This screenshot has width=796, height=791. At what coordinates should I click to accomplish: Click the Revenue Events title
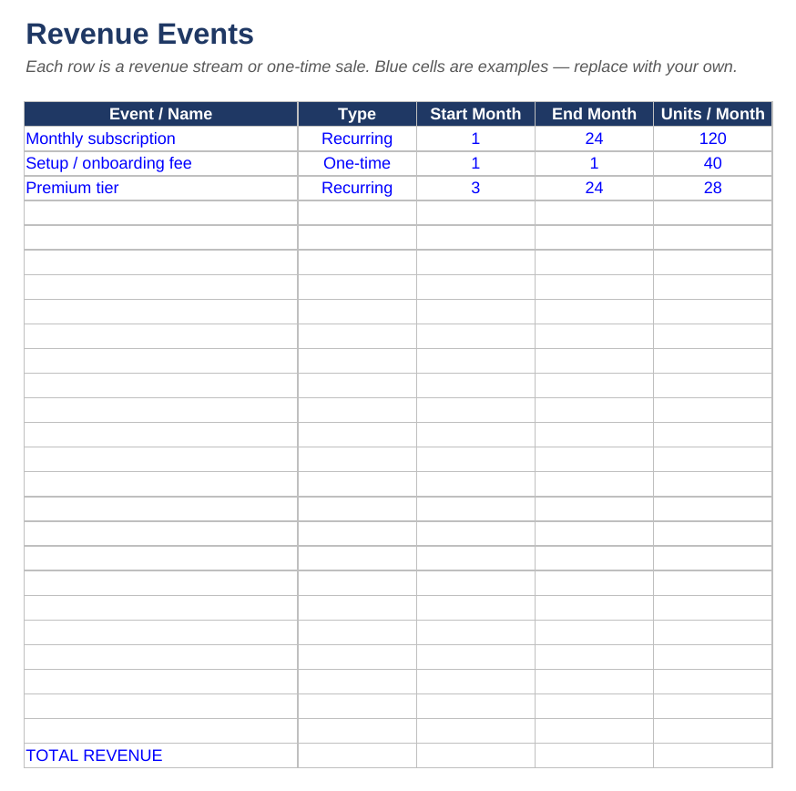[139, 34]
